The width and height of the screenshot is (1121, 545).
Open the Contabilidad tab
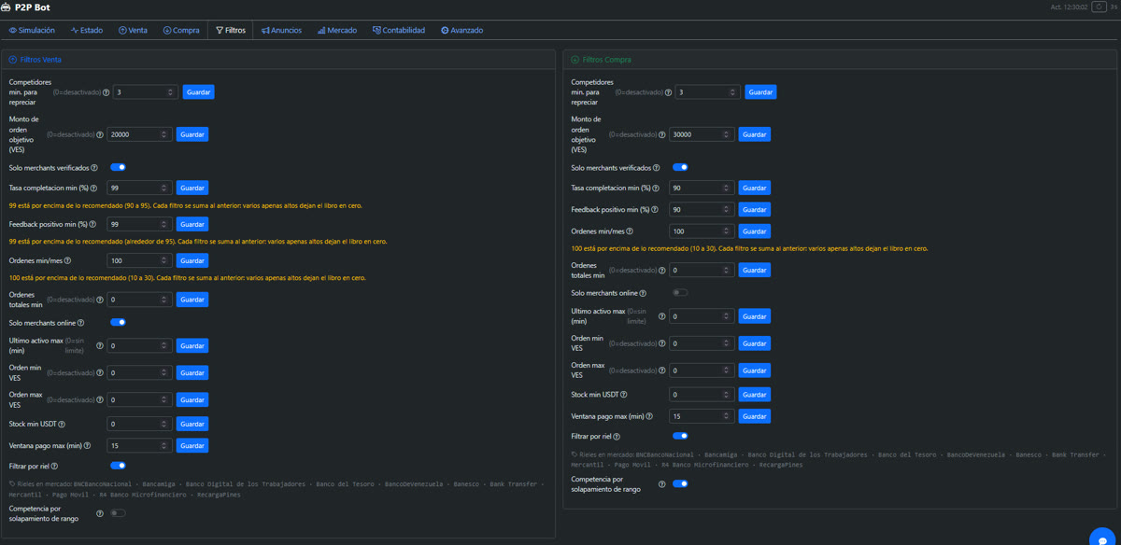pos(399,31)
